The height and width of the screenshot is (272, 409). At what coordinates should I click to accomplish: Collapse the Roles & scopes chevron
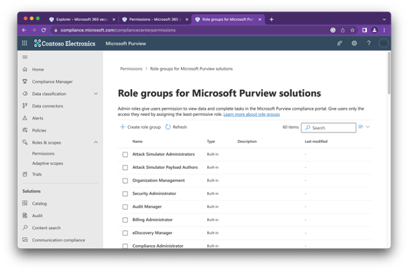click(x=96, y=142)
